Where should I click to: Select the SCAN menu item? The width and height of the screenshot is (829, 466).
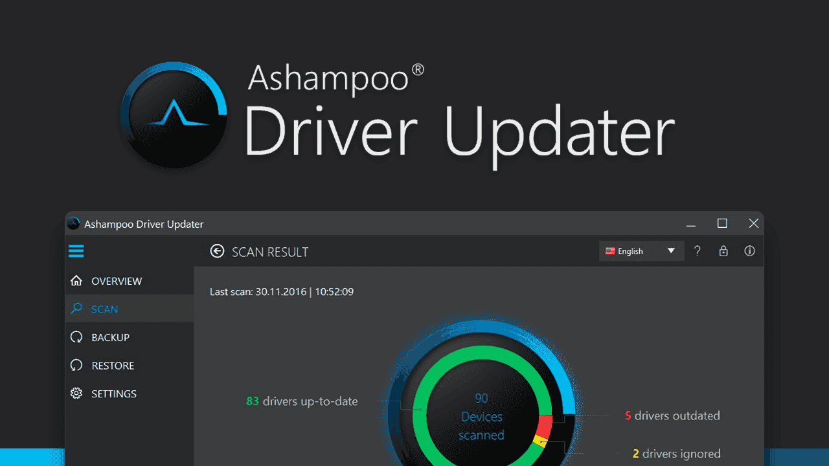coord(130,309)
